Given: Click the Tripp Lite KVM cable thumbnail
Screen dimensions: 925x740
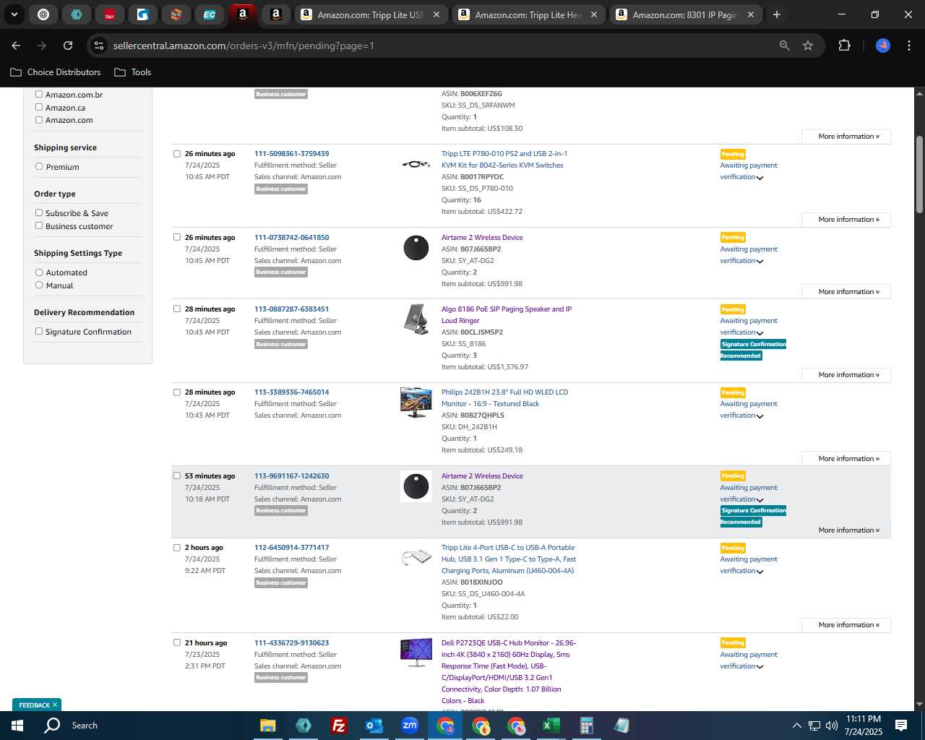Looking at the screenshot, I should coord(416,164).
